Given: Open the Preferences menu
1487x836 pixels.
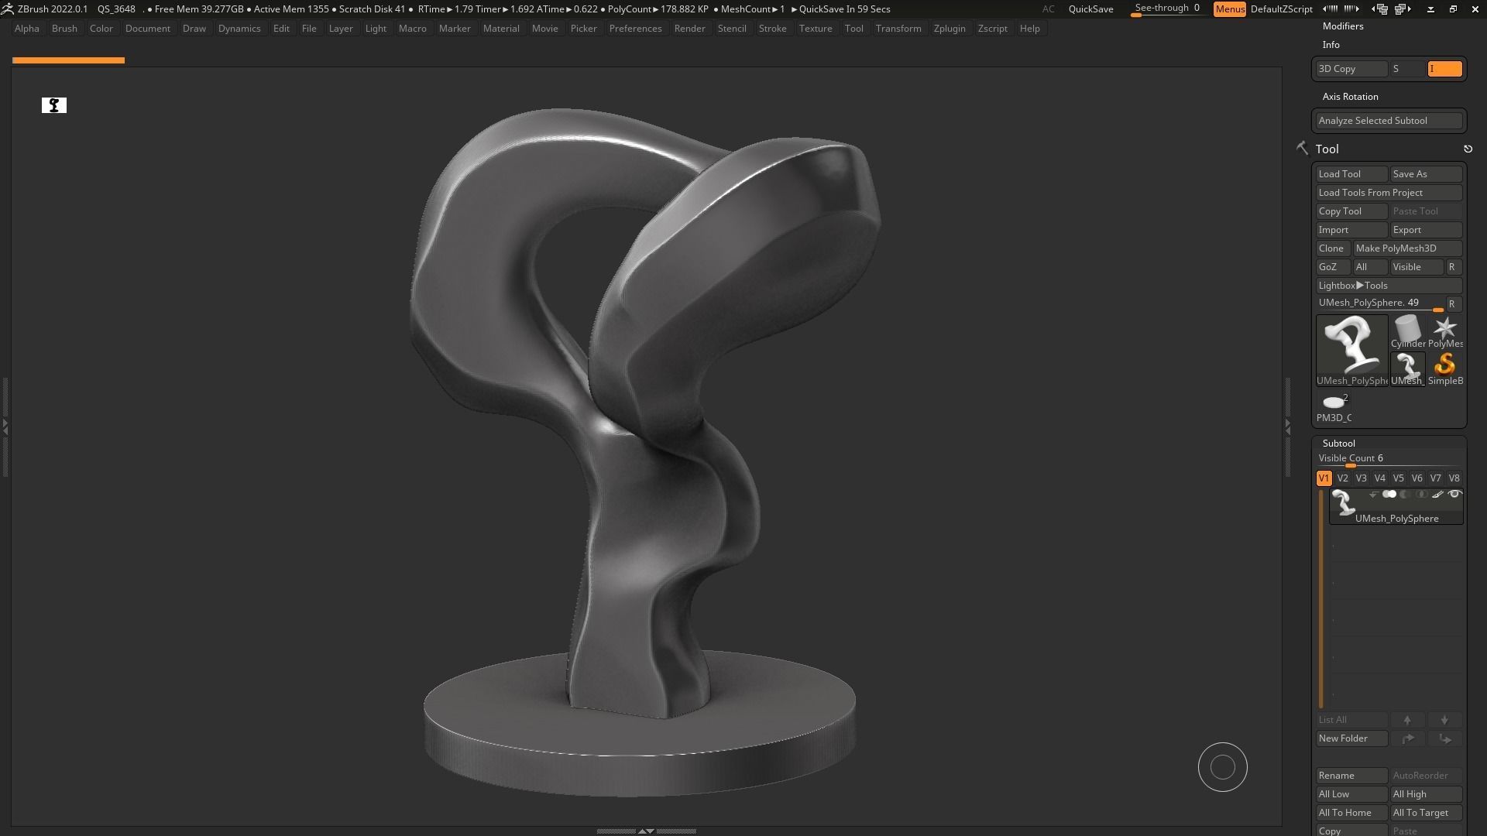Looking at the screenshot, I should (x=635, y=29).
